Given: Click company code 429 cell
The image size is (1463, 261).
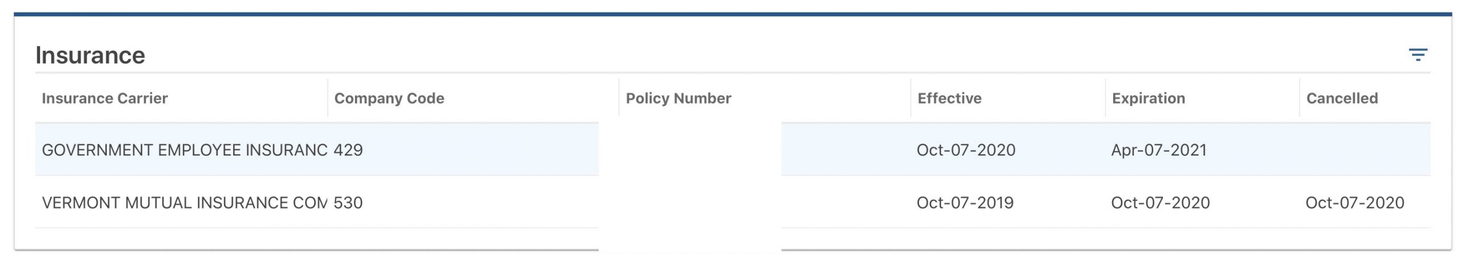Looking at the screenshot, I should point(348,150).
